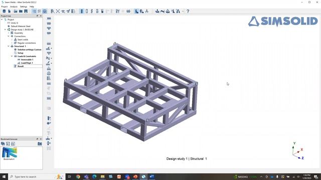Pin the Bookmark browser panel
This screenshot has width=321, height=180.
[x=37, y=139]
